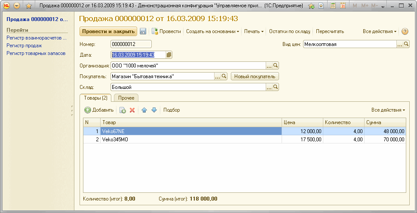
Task: Click Организация select ellipsis button
Action: pos(269,66)
